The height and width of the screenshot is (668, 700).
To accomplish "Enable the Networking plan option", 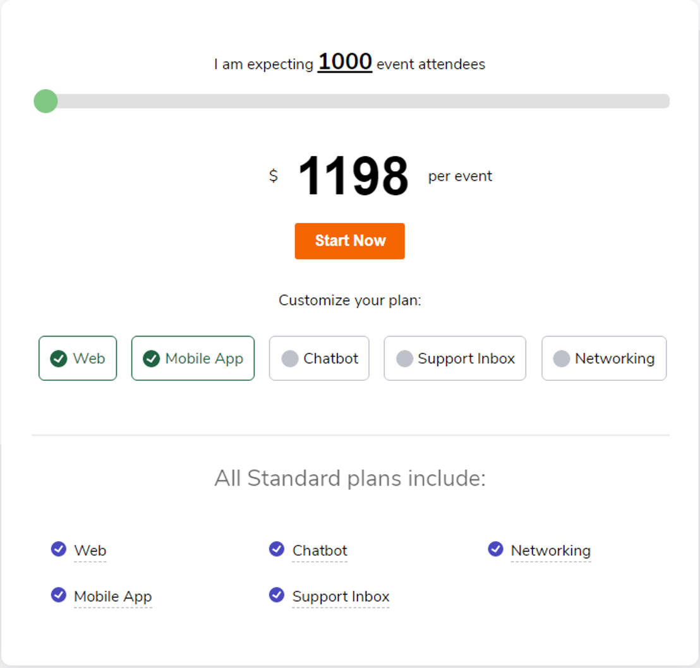I will pyautogui.click(x=604, y=359).
